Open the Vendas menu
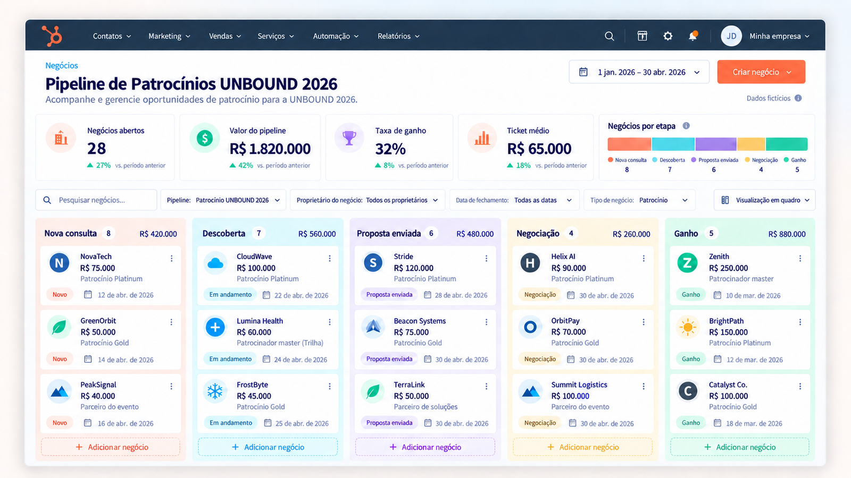This screenshot has height=478, width=851. [x=225, y=36]
